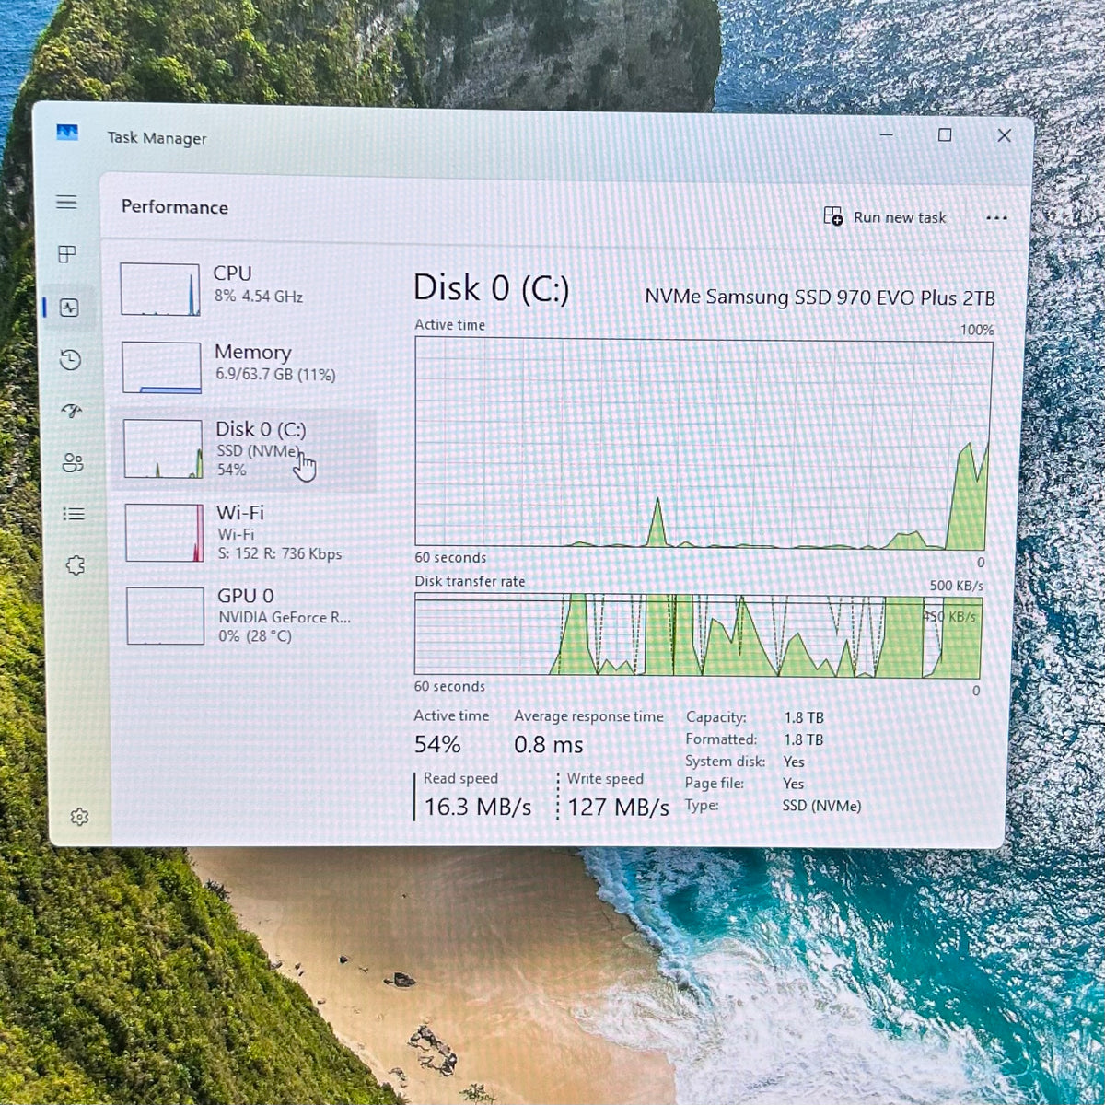Click the Disk active time graph
1105x1105 pixels.
704,444
